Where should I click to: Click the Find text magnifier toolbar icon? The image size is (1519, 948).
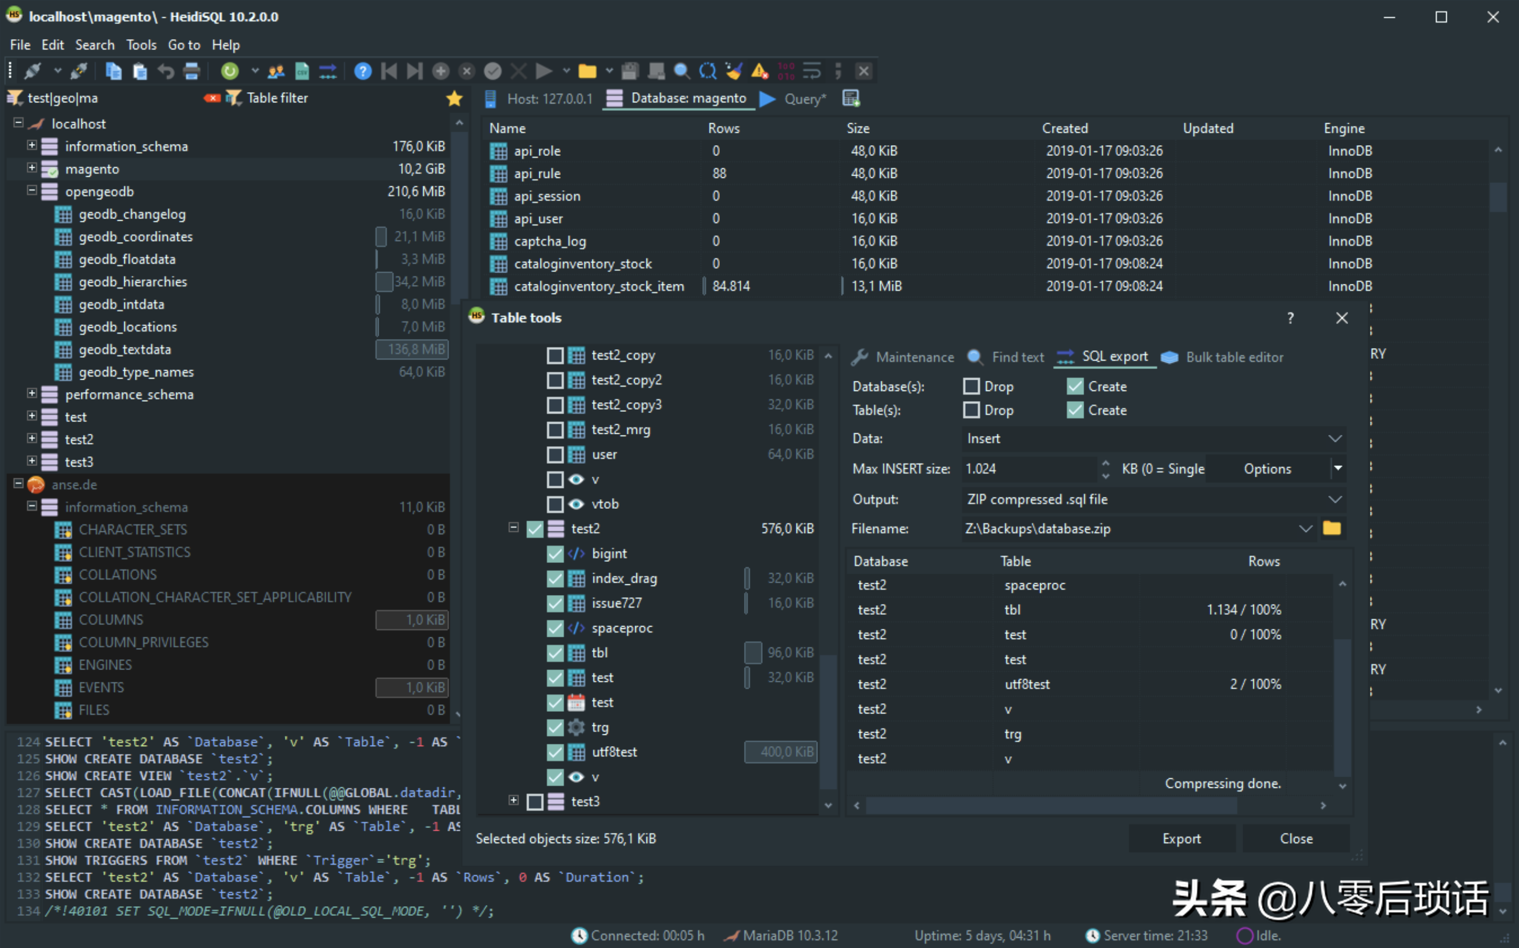pyautogui.click(x=682, y=71)
